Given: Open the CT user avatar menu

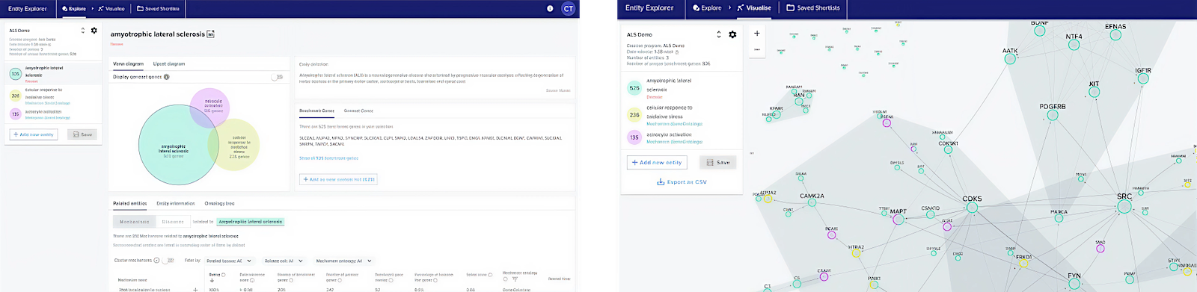Looking at the screenshot, I should pyautogui.click(x=569, y=9).
